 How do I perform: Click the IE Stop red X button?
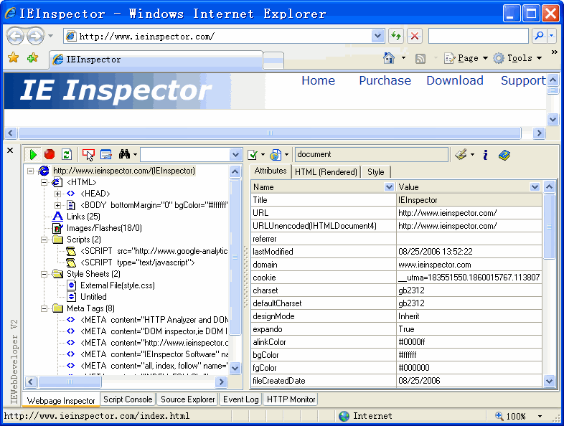click(415, 36)
